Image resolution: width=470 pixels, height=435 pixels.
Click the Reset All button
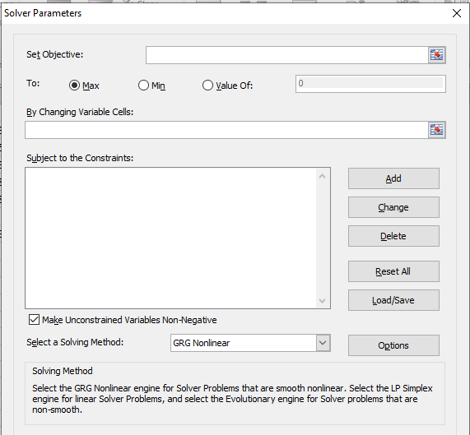[x=393, y=271]
